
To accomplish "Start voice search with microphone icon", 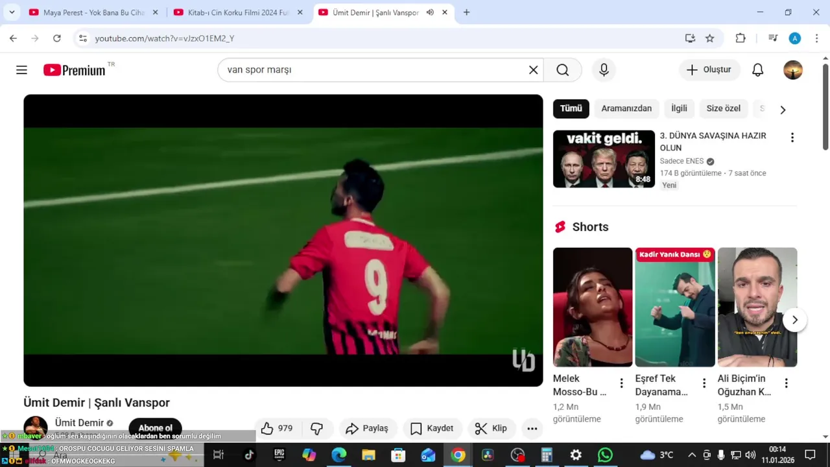I will (x=604, y=70).
